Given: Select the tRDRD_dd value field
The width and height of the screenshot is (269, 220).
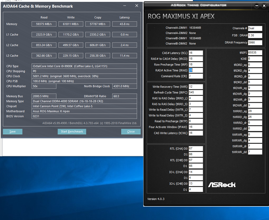Looking at the screenshot, I should (x=255, y=82).
